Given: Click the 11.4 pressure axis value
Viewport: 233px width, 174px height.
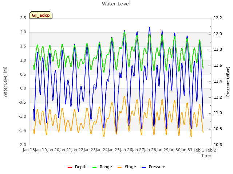Looking at the screenshot, I should tap(218, 81).
